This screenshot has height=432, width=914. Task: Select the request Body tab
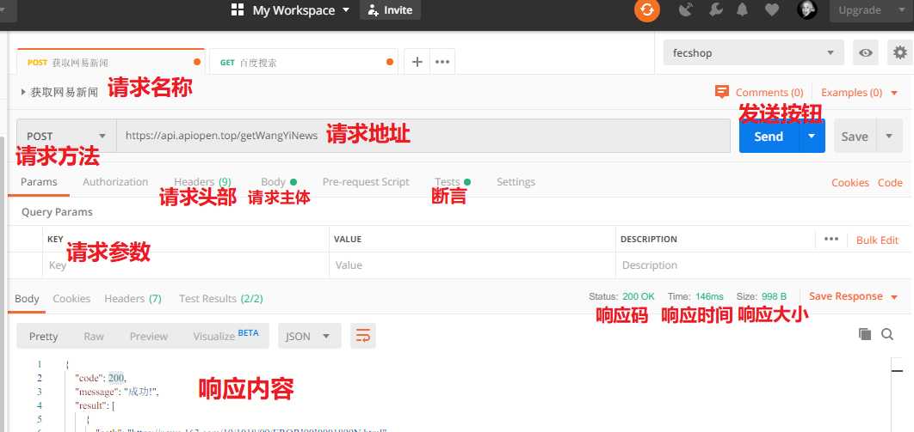click(x=278, y=182)
